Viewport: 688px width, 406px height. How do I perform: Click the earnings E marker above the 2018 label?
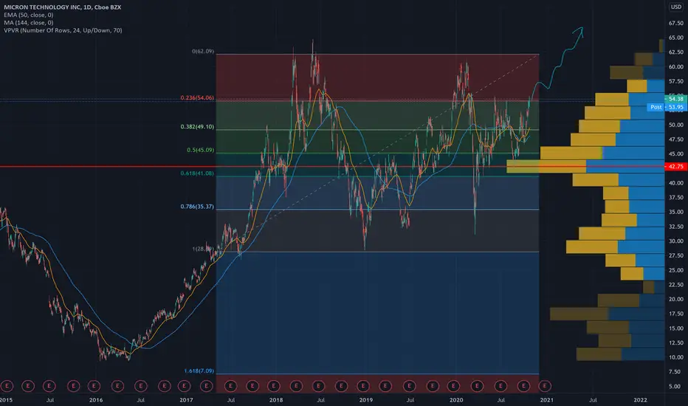tap(273, 386)
